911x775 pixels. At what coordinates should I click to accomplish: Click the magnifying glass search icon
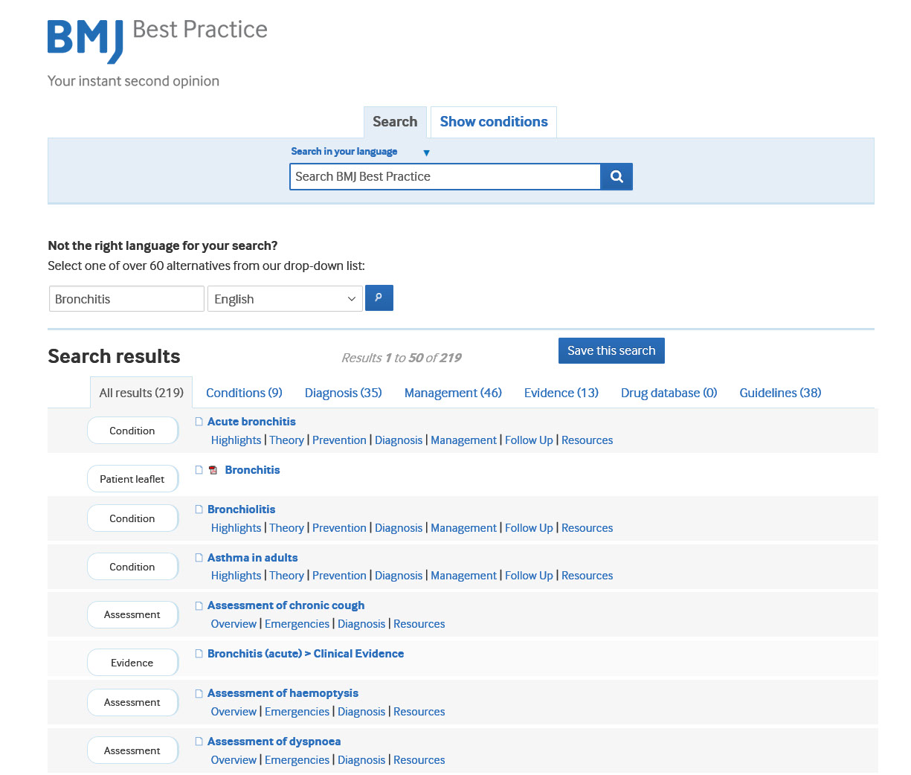[x=616, y=176]
